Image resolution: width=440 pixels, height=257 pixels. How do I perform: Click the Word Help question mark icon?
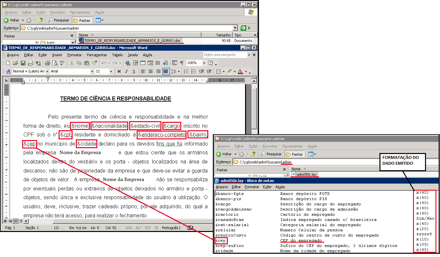tap(211, 63)
